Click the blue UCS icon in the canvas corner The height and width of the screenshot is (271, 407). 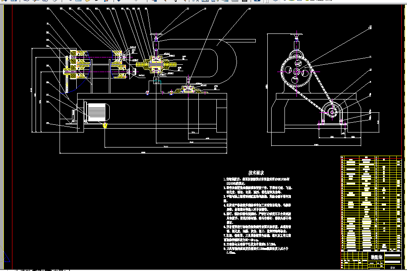point(5,255)
